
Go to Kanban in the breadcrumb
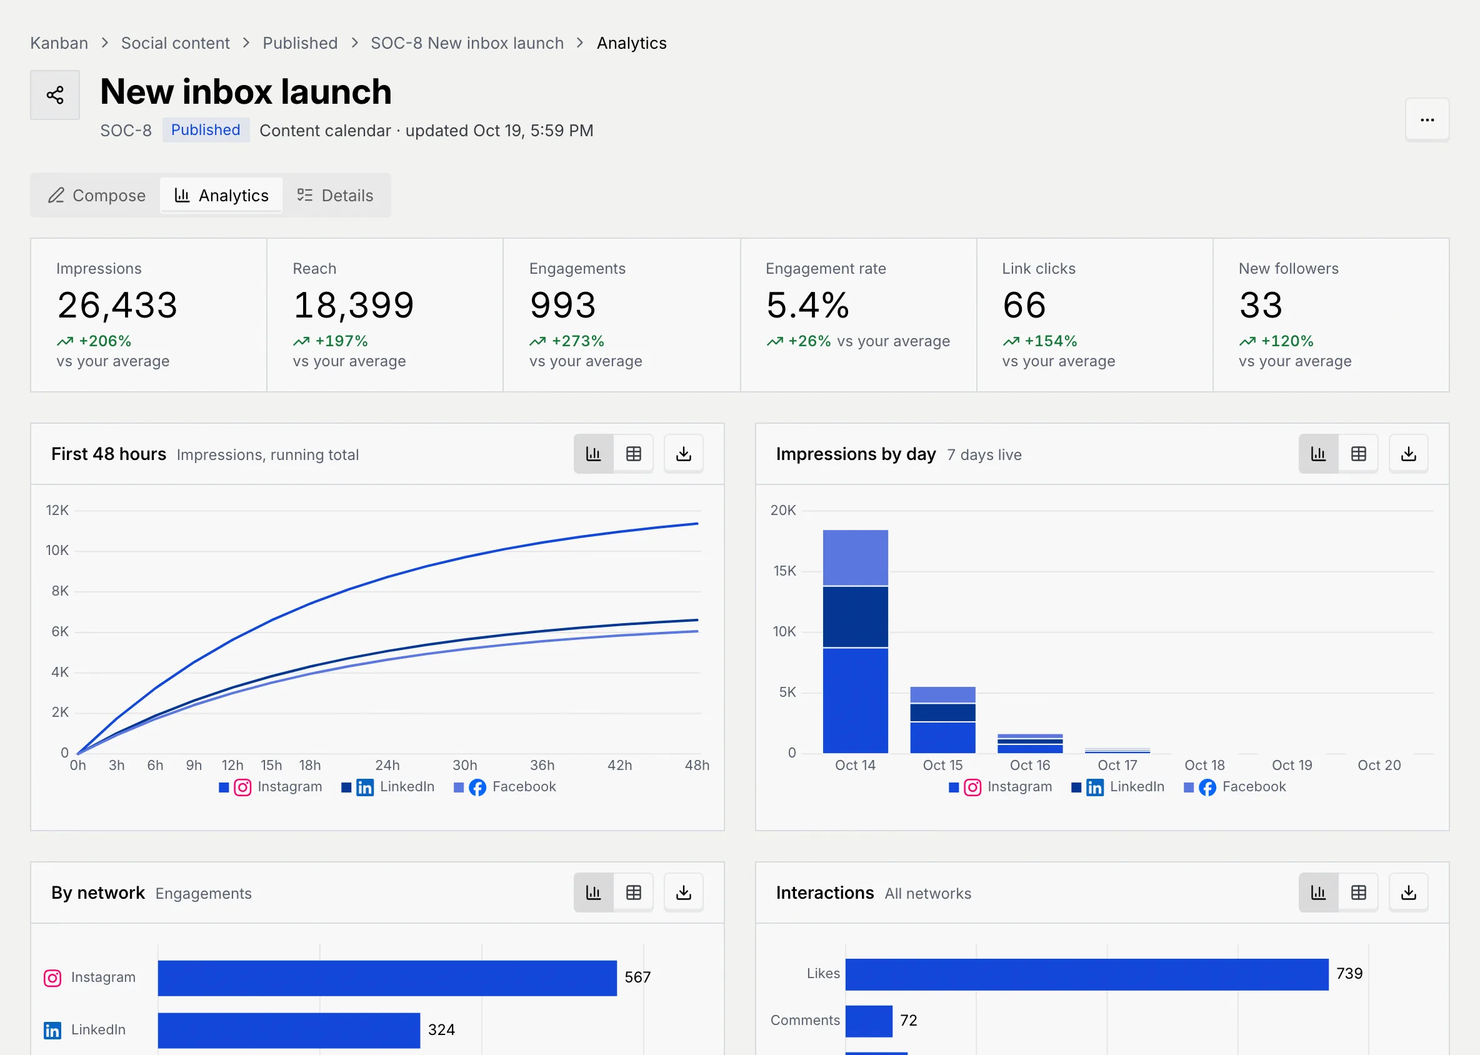59,43
